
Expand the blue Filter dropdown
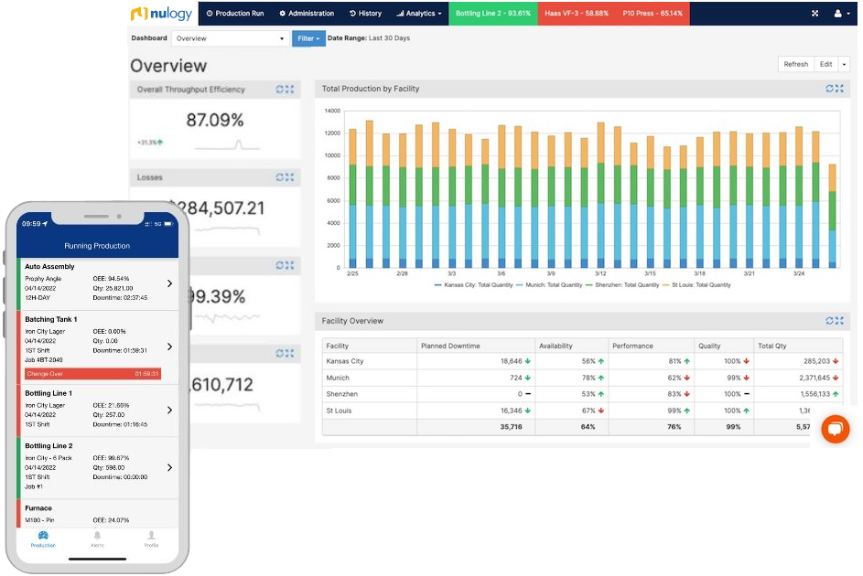pos(308,38)
